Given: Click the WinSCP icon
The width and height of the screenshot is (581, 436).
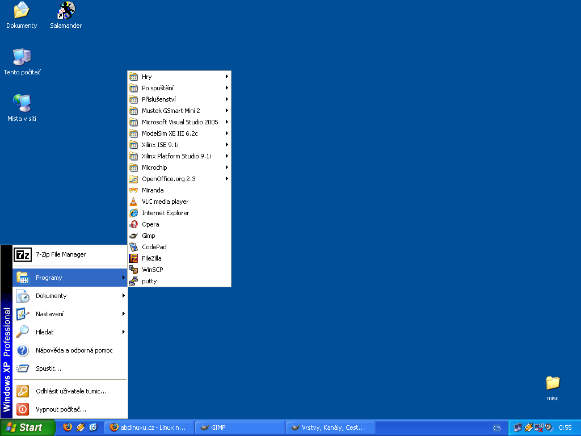Looking at the screenshot, I should point(133,270).
